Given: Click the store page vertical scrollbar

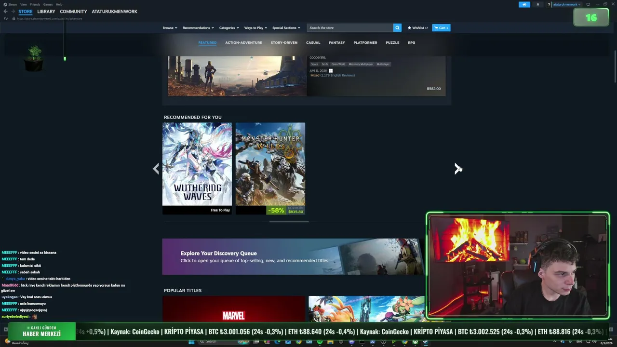Looking at the screenshot, I should [x=615, y=67].
